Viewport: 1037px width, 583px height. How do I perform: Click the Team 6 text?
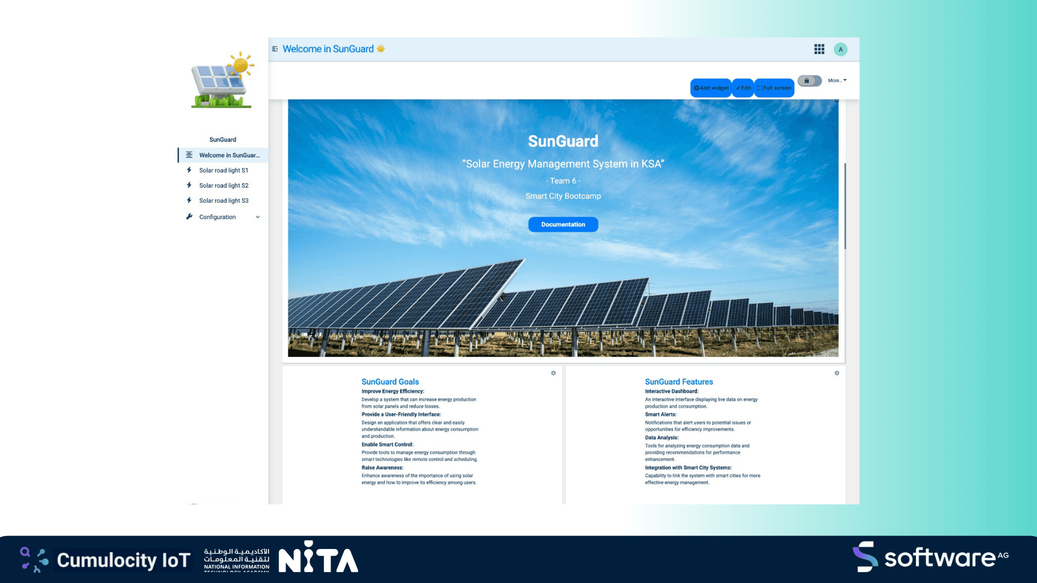pyautogui.click(x=563, y=181)
